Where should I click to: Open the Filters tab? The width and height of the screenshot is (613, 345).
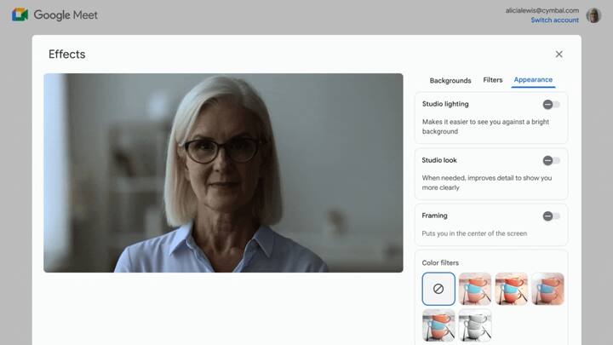point(493,80)
